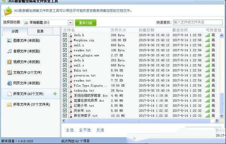
Task: Click the document files (2个文件) icon
Action: [x=10, y=72]
